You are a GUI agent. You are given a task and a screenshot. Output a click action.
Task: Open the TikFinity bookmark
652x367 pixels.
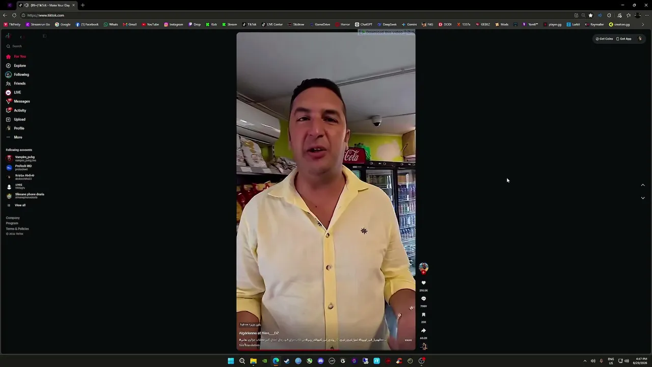[12, 24]
